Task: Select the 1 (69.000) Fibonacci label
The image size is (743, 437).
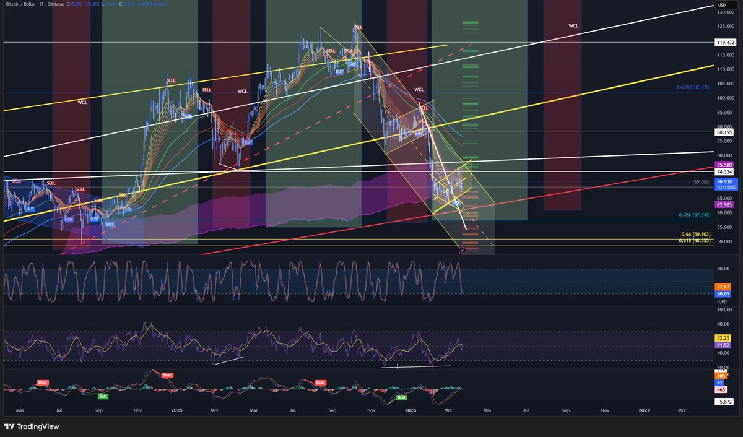Action: (x=700, y=181)
